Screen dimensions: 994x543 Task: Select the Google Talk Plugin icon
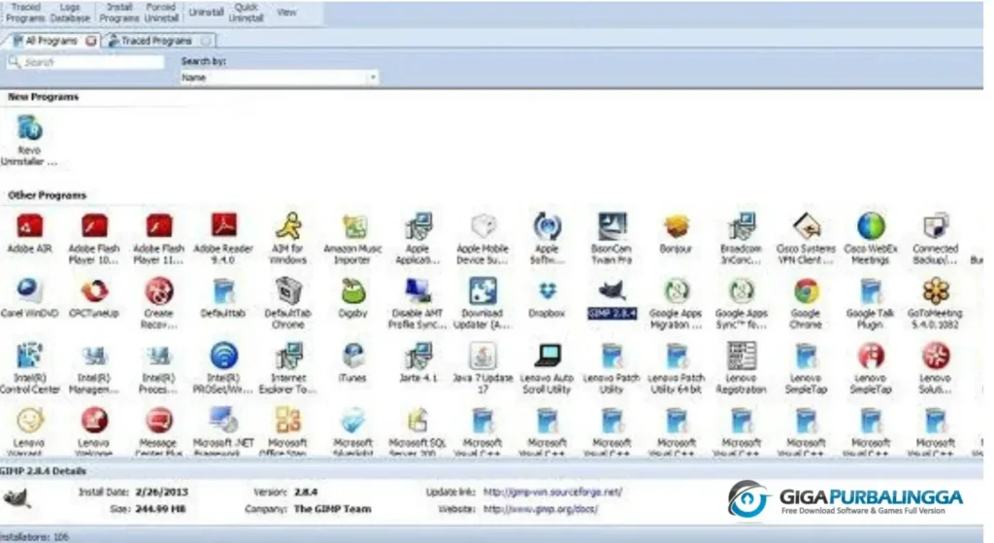click(871, 291)
